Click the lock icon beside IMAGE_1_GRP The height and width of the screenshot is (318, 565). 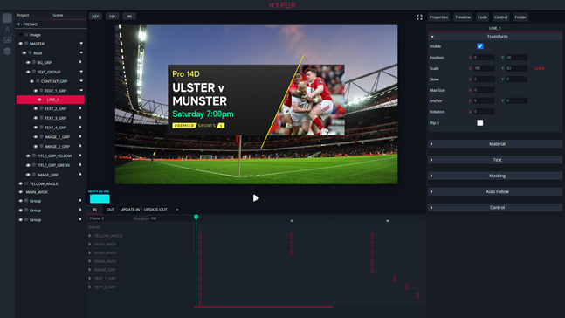pyautogui.click(x=41, y=136)
